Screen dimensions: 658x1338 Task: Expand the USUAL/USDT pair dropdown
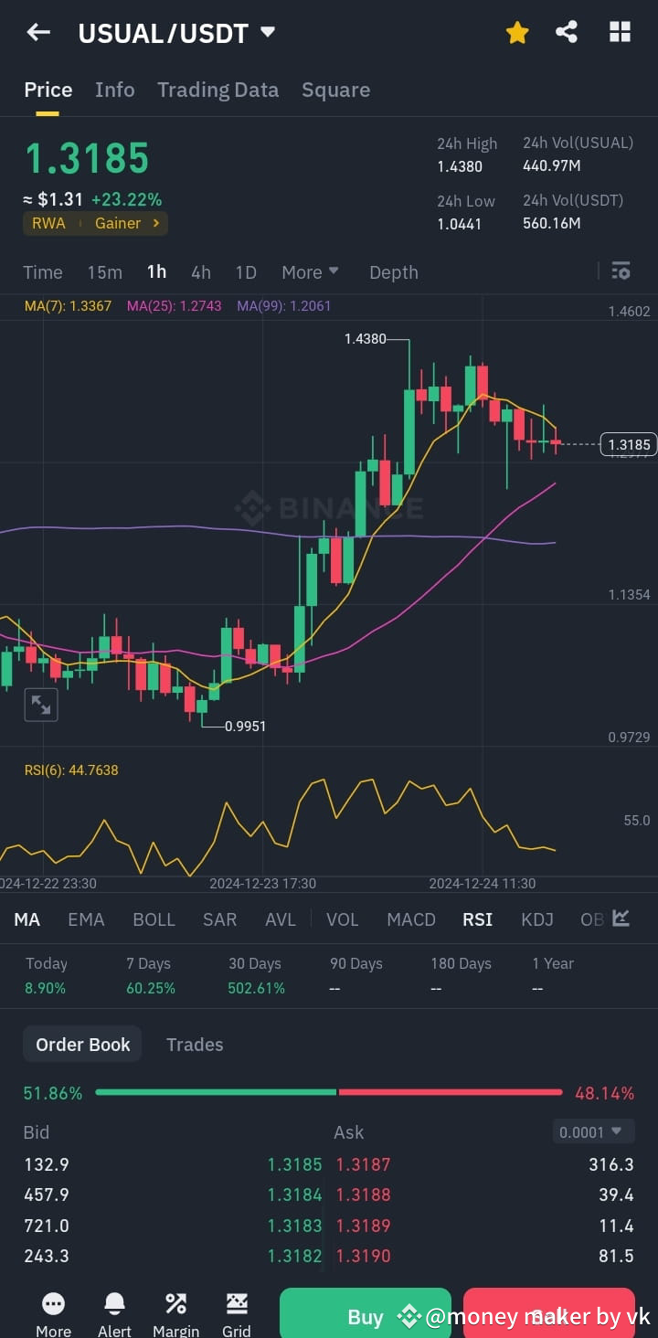point(268,32)
